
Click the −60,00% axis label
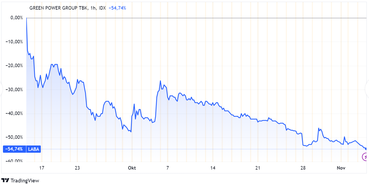(15, 160)
